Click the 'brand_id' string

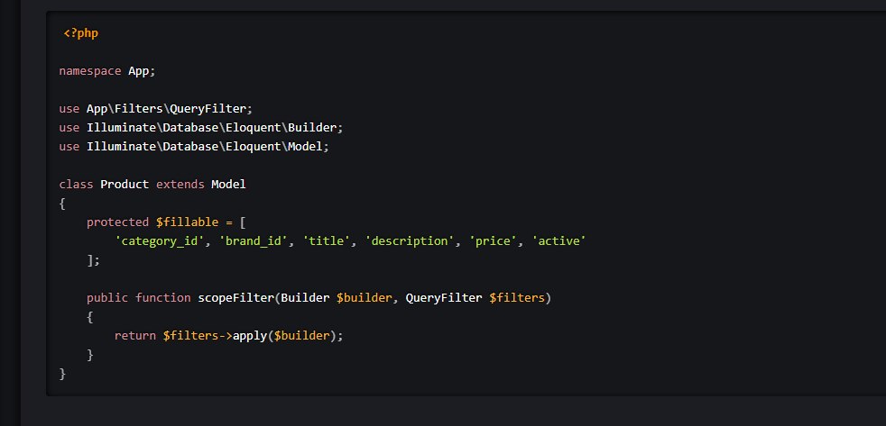[x=254, y=241]
